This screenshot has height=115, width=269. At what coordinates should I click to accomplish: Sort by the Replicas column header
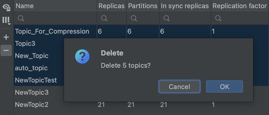coord(112,6)
